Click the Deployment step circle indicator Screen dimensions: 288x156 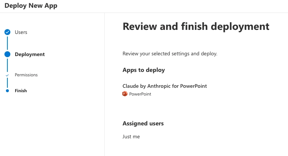click(7, 54)
